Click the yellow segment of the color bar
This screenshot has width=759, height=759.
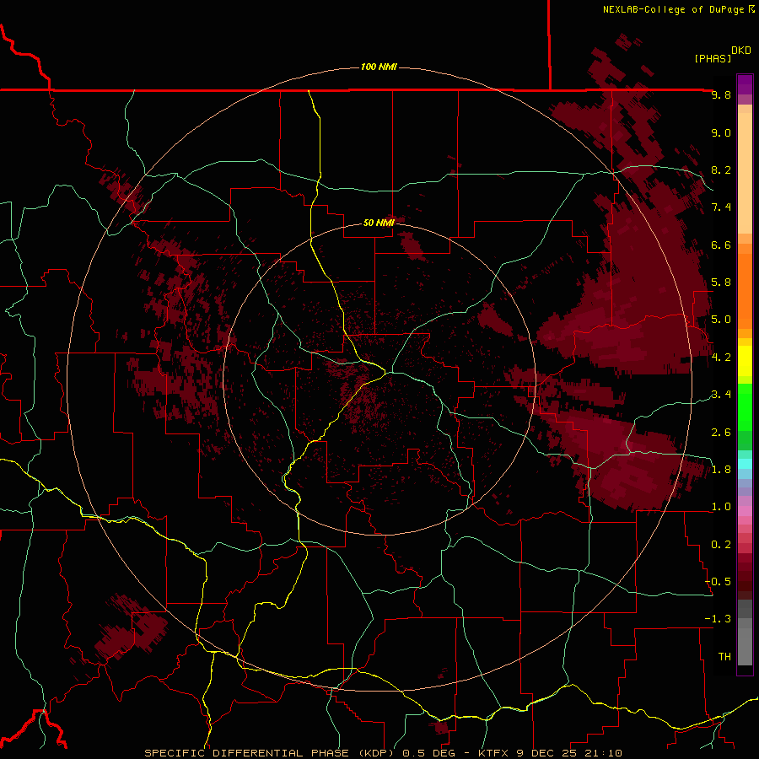(745, 361)
